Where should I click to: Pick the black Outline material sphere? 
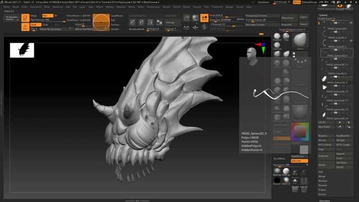[x=277, y=180]
